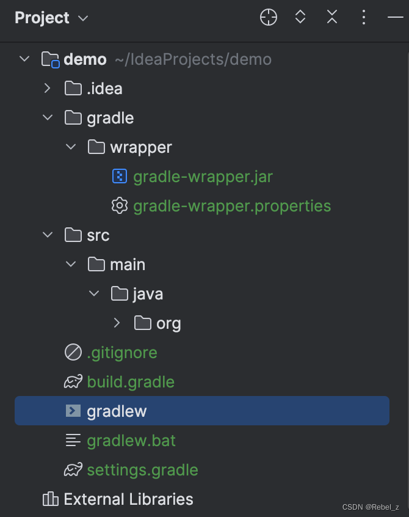Click the gear icon beside gradle-wrapper.properties
This screenshot has width=409, height=517.
(118, 205)
